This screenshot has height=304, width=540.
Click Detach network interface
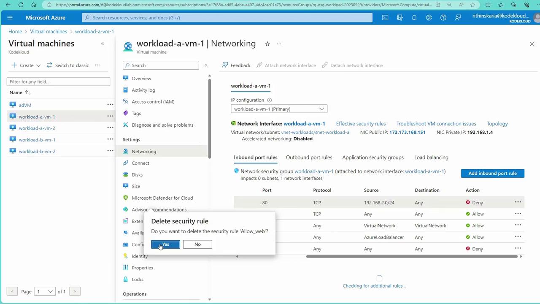(352, 65)
